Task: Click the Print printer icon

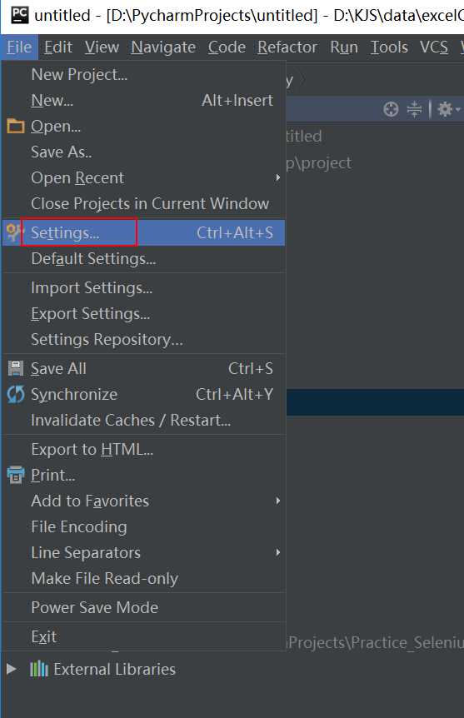Action: click(x=16, y=475)
